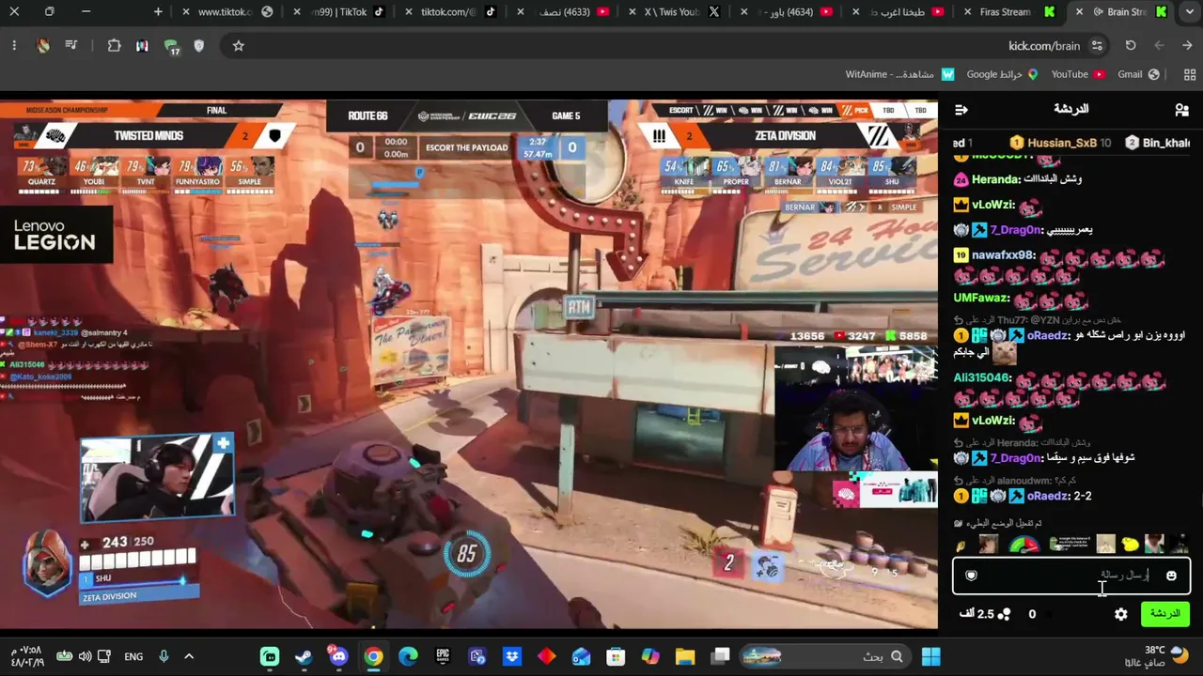
Task: Launch Epic Games from the taskbar
Action: coord(443,656)
